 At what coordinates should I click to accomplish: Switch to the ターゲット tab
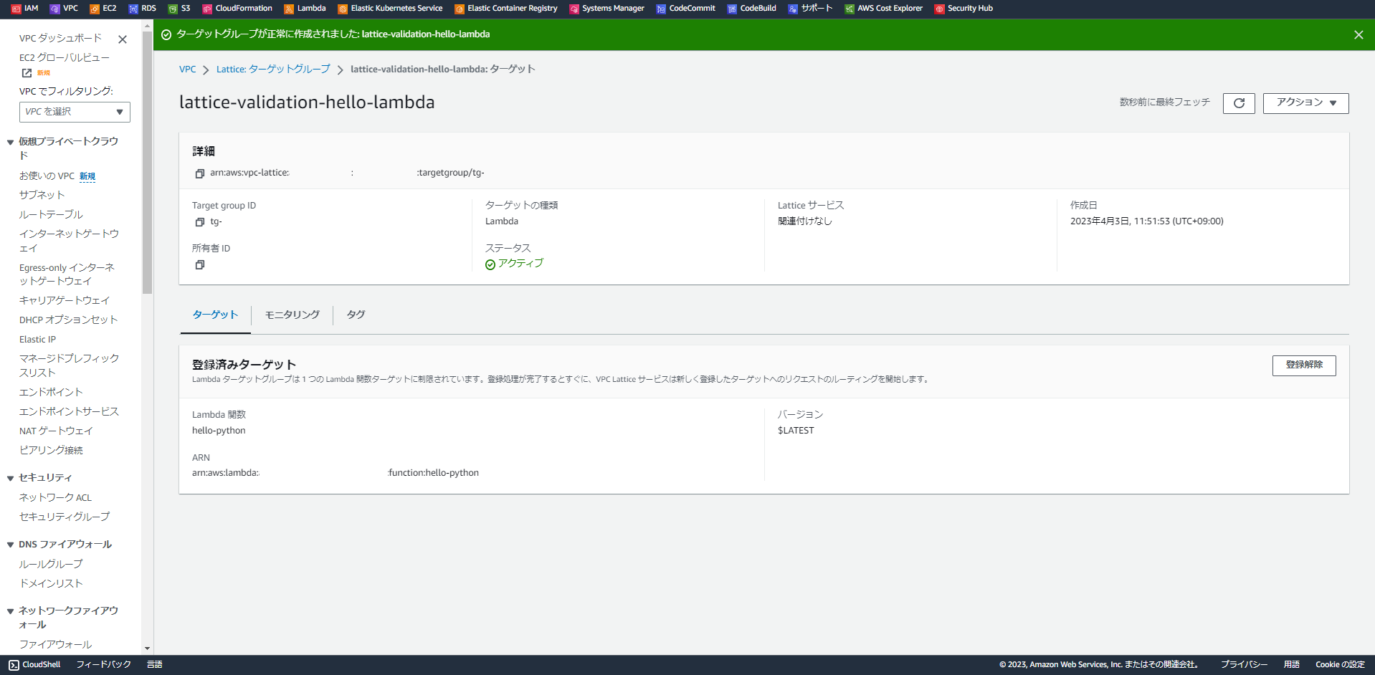(215, 315)
